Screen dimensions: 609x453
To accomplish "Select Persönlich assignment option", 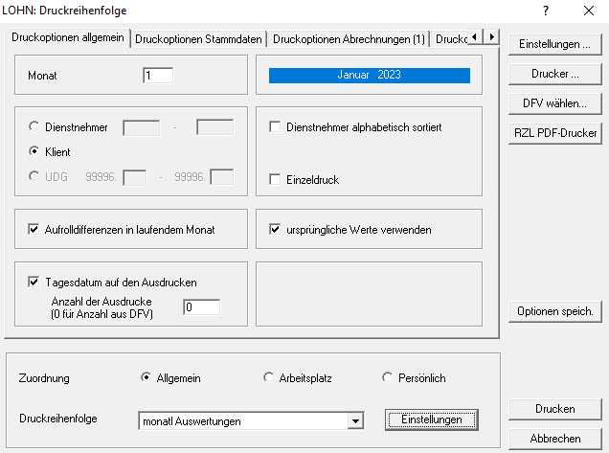I will 388,378.
